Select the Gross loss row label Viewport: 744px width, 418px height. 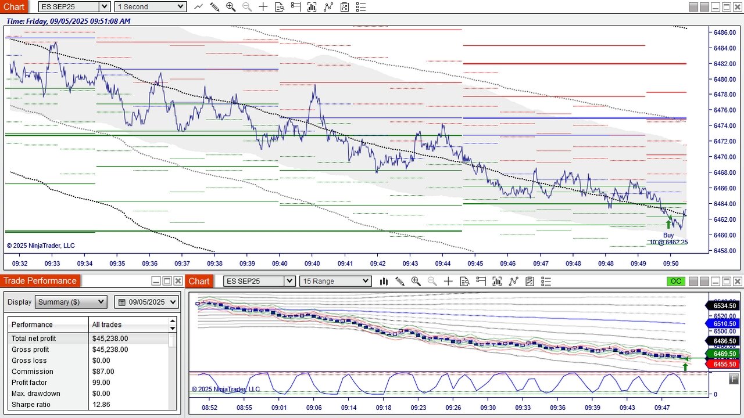(x=29, y=361)
